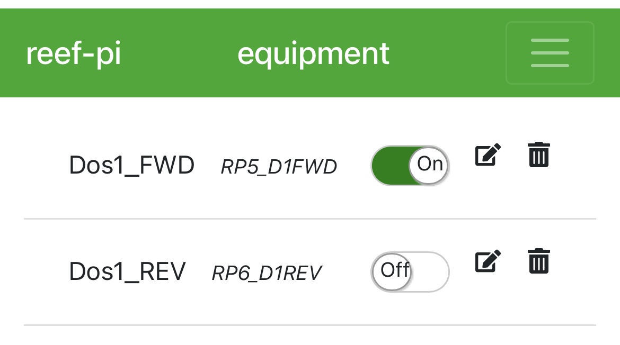Edit the Dos1_FWD equipment entry

(x=488, y=155)
